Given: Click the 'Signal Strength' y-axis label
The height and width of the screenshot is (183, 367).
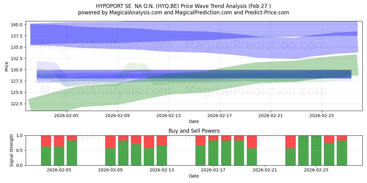Looking at the screenshot, I should [x=12, y=150].
